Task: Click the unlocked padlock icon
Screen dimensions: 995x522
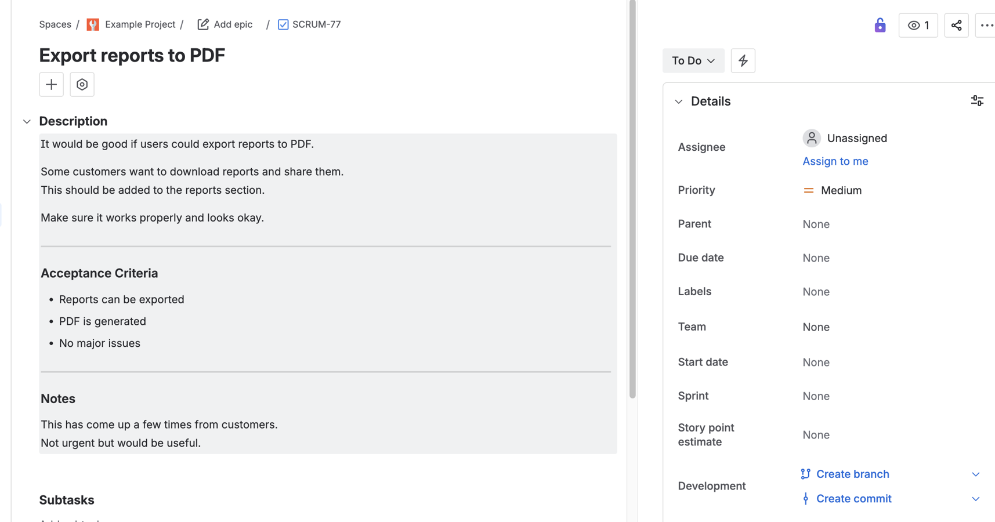Action: 880,25
